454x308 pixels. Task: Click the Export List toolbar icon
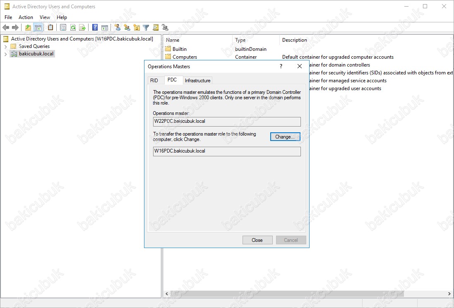82,27
